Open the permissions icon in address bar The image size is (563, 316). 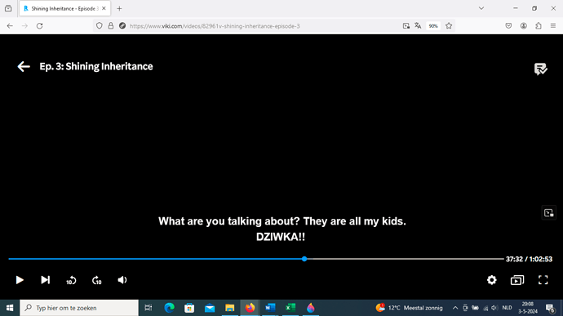pos(122,26)
